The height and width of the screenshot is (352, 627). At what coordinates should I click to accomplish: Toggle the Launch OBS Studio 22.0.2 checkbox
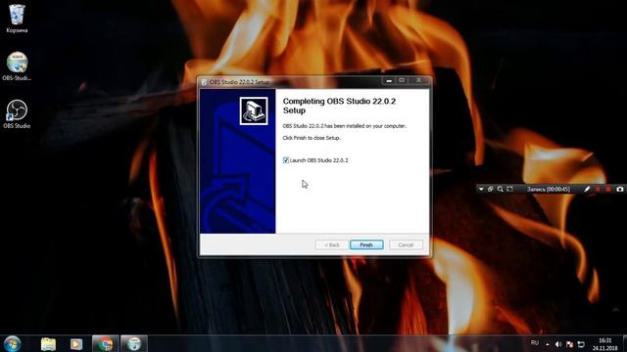286,160
